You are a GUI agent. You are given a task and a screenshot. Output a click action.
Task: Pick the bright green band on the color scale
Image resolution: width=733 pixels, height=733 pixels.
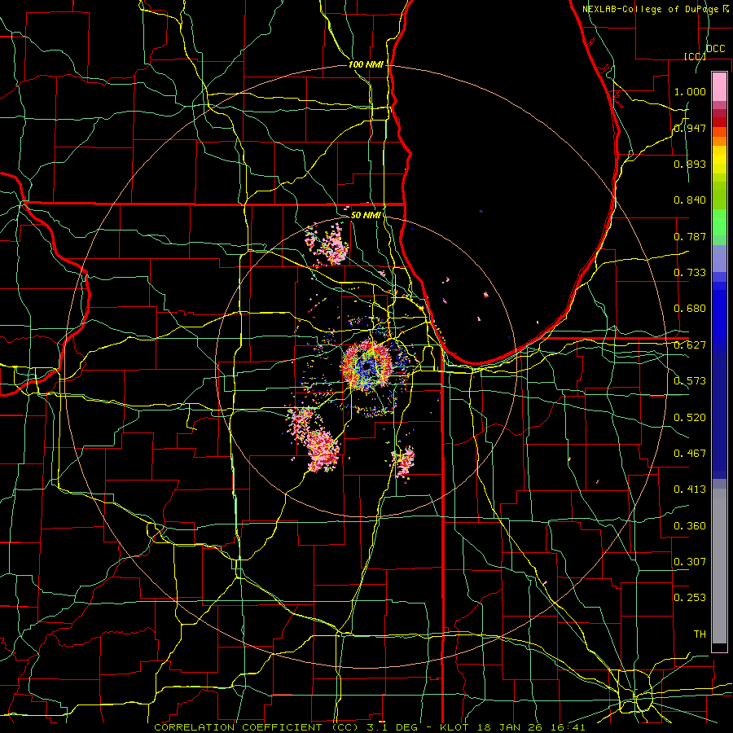(x=719, y=222)
